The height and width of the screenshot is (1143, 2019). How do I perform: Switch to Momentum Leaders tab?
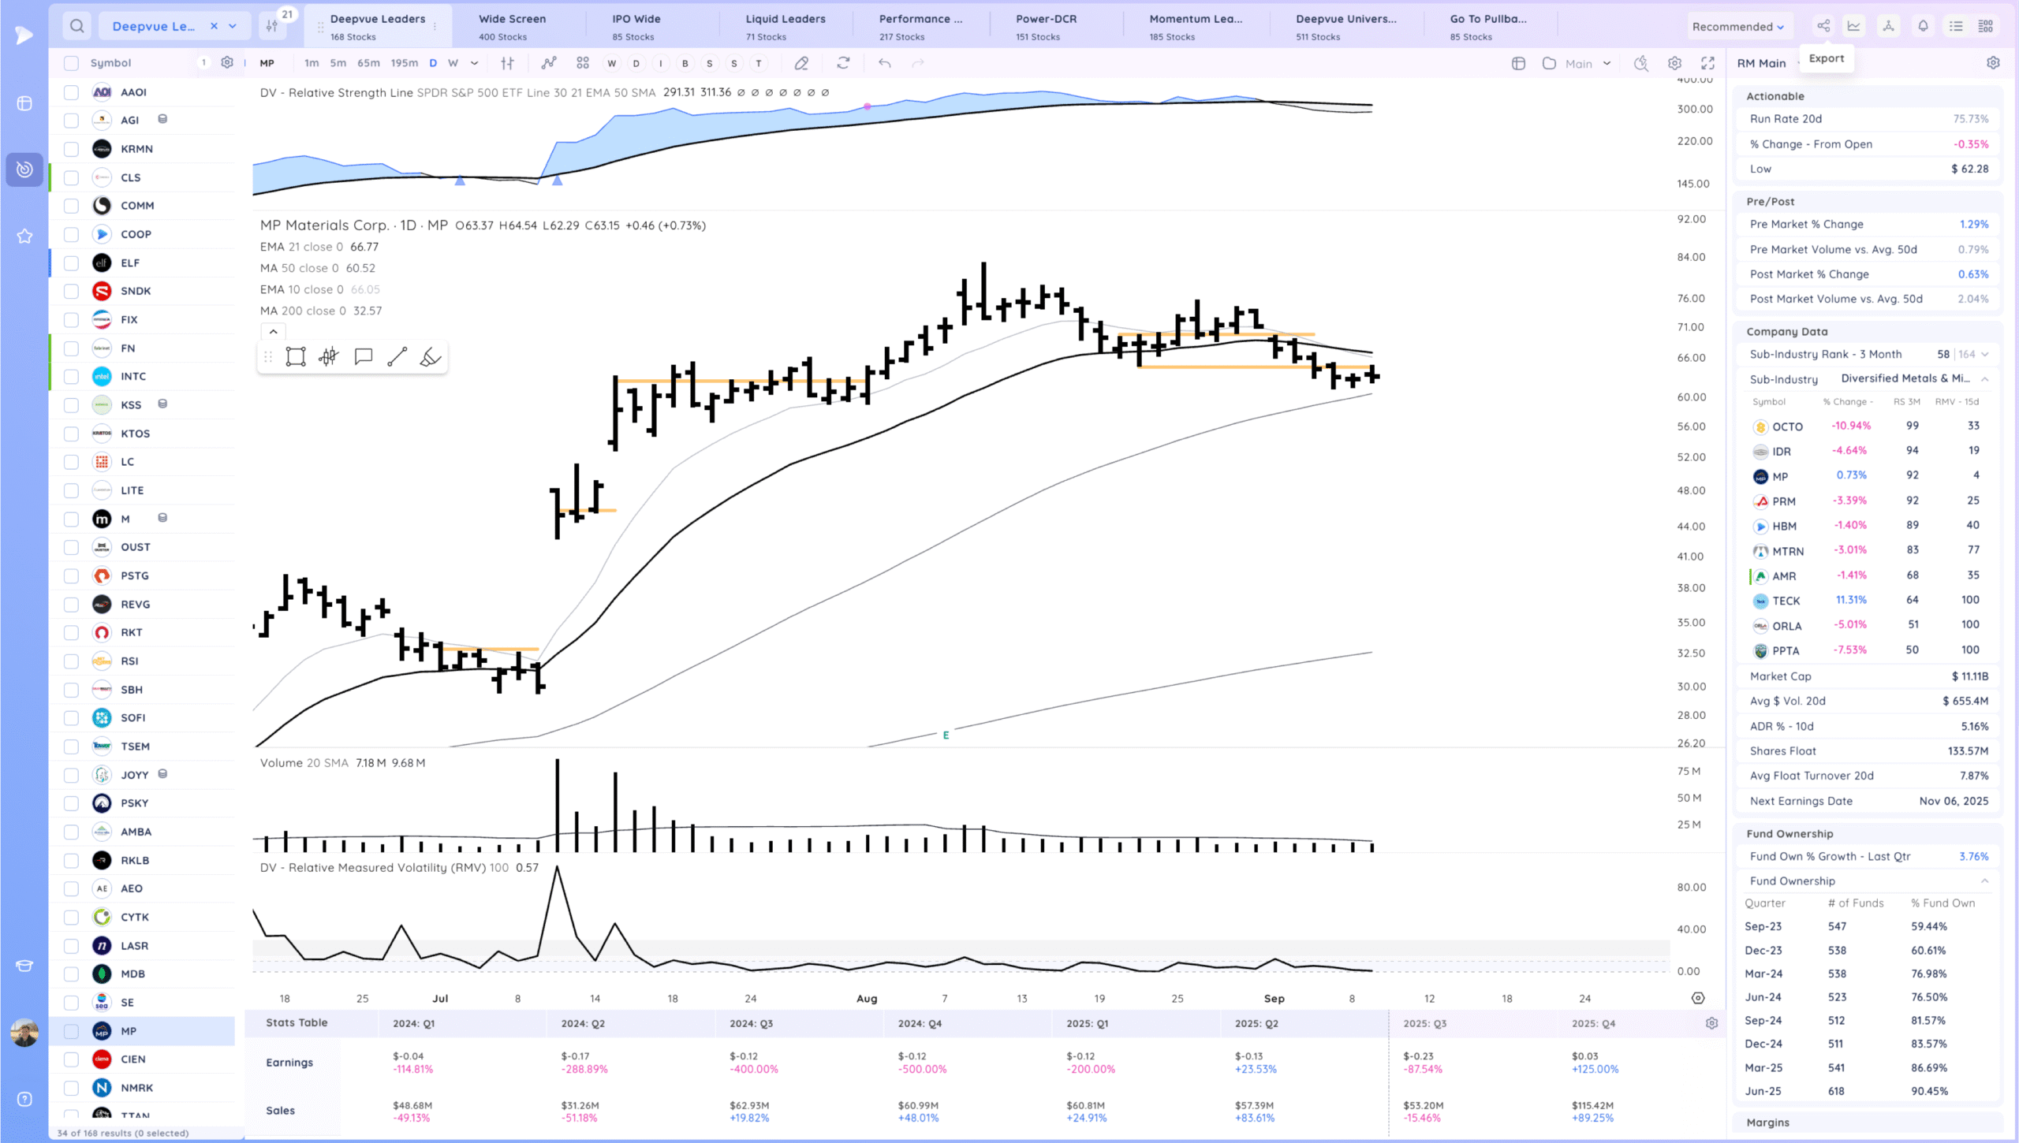tap(1196, 27)
